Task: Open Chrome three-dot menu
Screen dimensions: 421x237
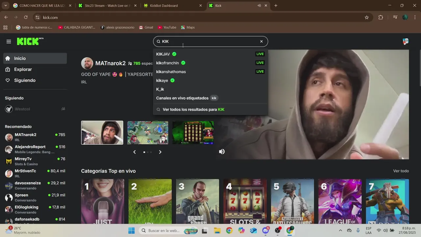Action: click(x=415, y=17)
